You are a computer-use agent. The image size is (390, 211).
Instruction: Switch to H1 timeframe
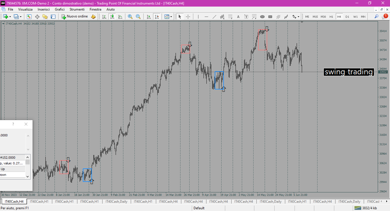point(331,17)
